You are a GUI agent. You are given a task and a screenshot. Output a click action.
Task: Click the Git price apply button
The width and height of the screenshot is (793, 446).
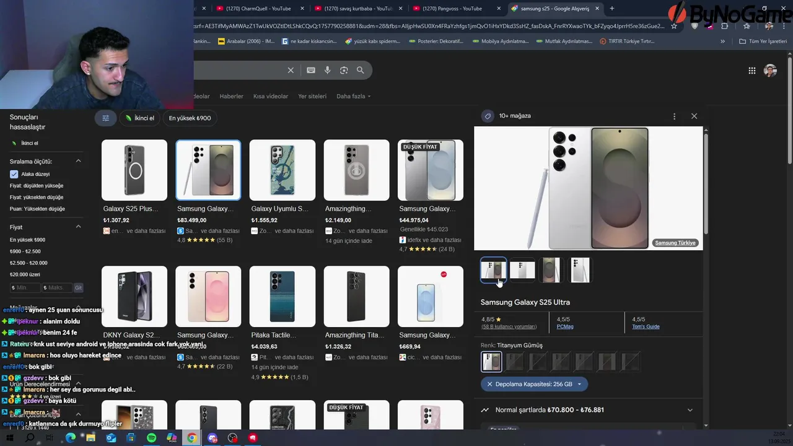(x=78, y=288)
